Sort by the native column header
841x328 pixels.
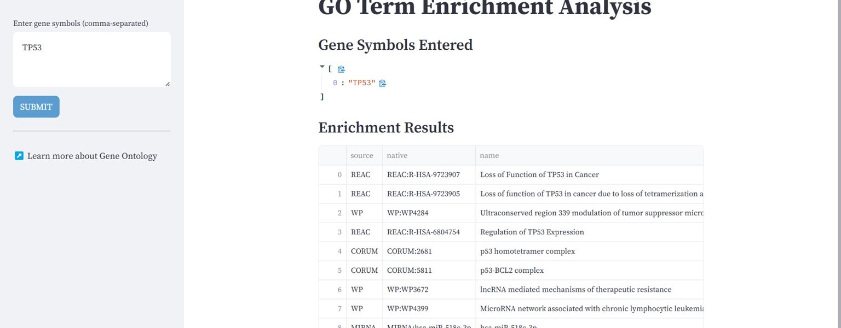click(x=397, y=155)
